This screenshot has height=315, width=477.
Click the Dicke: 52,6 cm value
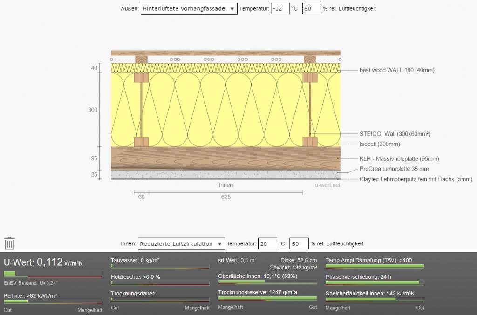[x=299, y=260]
